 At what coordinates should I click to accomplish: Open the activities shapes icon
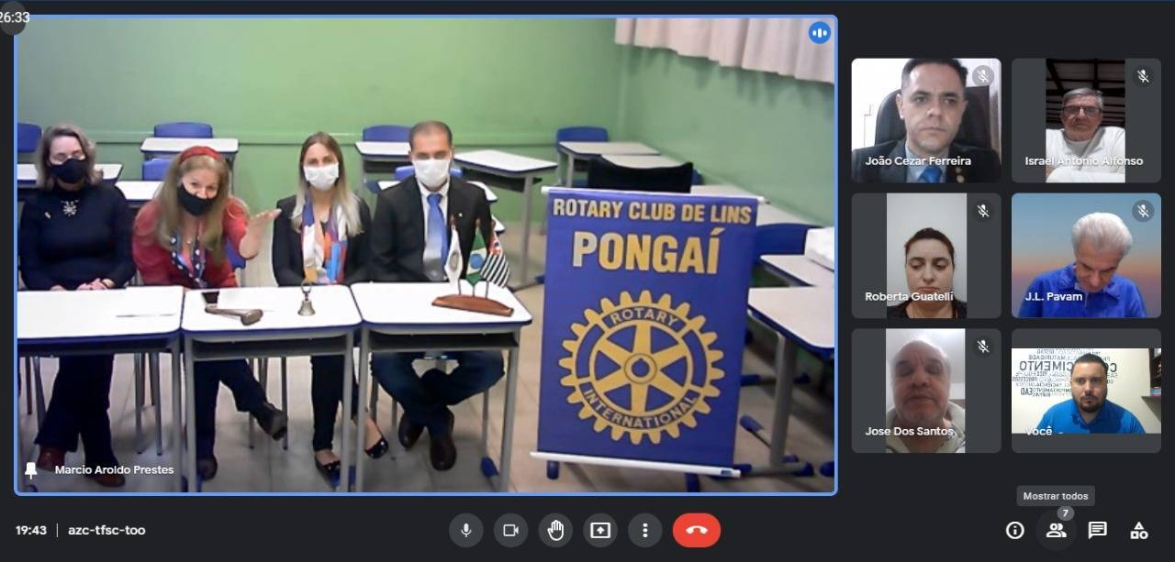click(1139, 530)
